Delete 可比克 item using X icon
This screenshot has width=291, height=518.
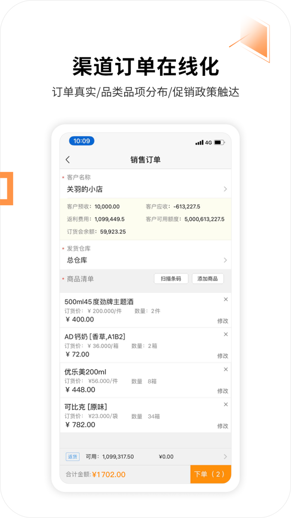pyautogui.click(x=226, y=404)
